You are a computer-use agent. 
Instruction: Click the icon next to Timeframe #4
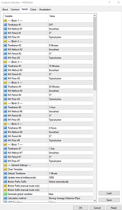[x=5, y=87]
